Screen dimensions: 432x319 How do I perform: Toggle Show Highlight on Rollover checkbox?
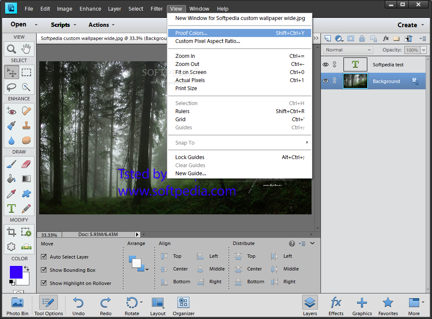(x=43, y=283)
